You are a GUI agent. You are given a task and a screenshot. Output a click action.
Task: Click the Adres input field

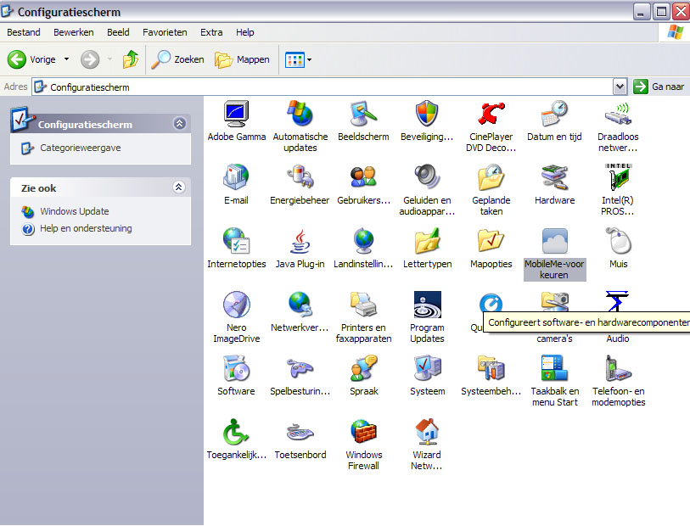point(323,87)
